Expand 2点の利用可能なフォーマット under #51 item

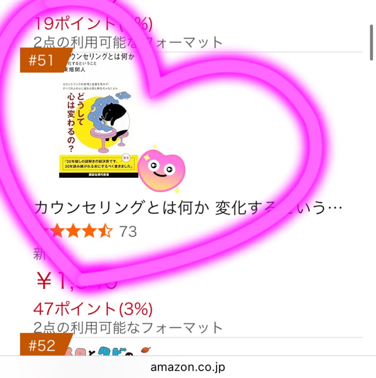(128, 328)
